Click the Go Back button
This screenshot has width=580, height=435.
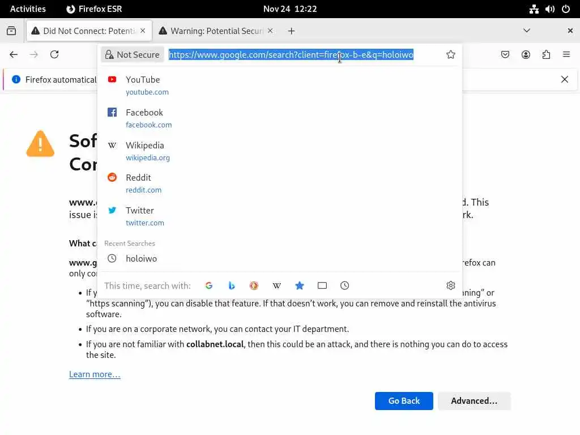coord(404,401)
